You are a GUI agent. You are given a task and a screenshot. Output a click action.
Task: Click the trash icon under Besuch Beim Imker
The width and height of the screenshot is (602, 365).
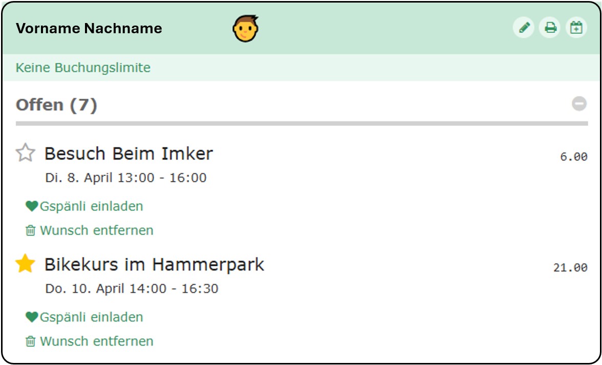click(x=30, y=231)
